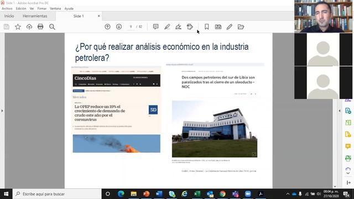Click the page number field
Image resolution: width=354 pixels, height=199 pixels.
coord(131,27)
